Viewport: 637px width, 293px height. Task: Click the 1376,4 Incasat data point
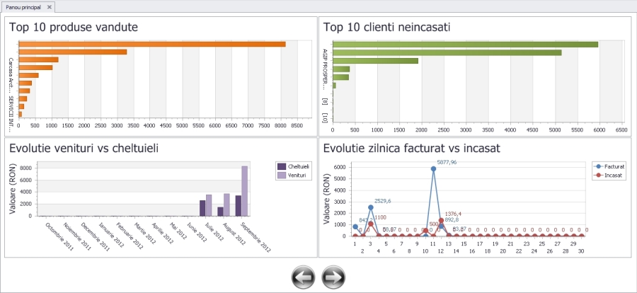(441, 220)
